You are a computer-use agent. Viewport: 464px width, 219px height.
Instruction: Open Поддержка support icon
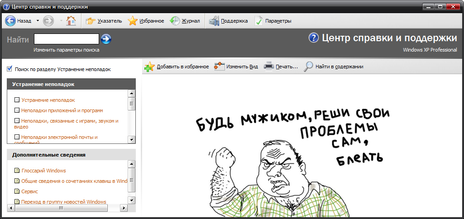point(214,21)
